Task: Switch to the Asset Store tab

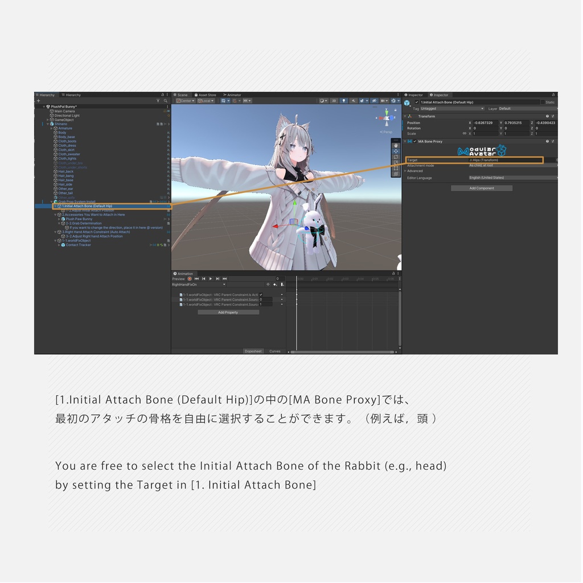Action: coord(207,95)
